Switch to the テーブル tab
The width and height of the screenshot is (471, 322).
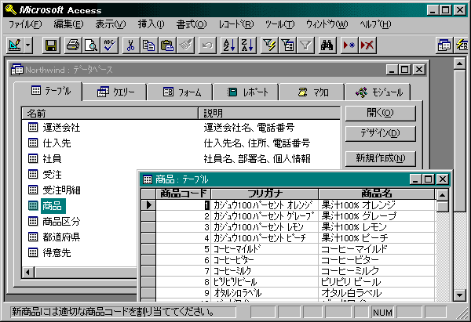coord(48,91)
